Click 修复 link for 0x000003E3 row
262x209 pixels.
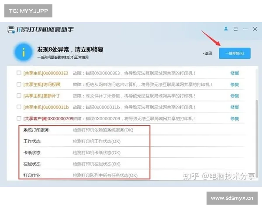tap(234, 73)
